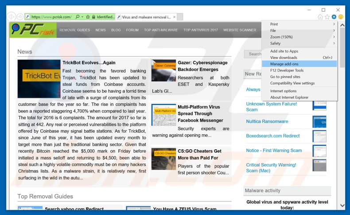Open the Favorites star icon
Image resolution: width=350 pixels, height=215 pixels.
coord(327,17)
